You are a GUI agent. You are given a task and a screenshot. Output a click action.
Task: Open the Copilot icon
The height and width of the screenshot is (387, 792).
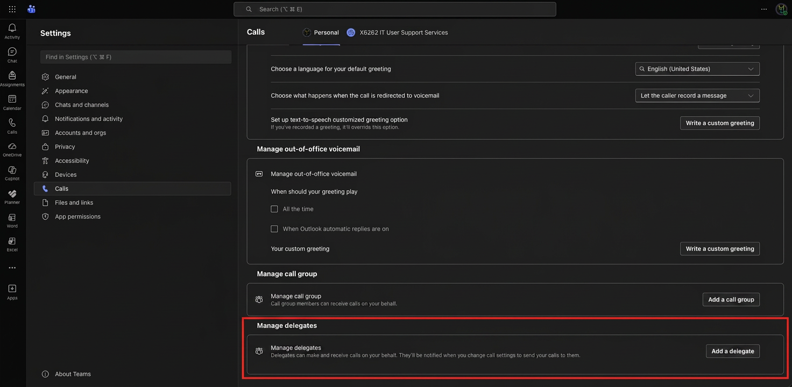[x=12, y=170]
